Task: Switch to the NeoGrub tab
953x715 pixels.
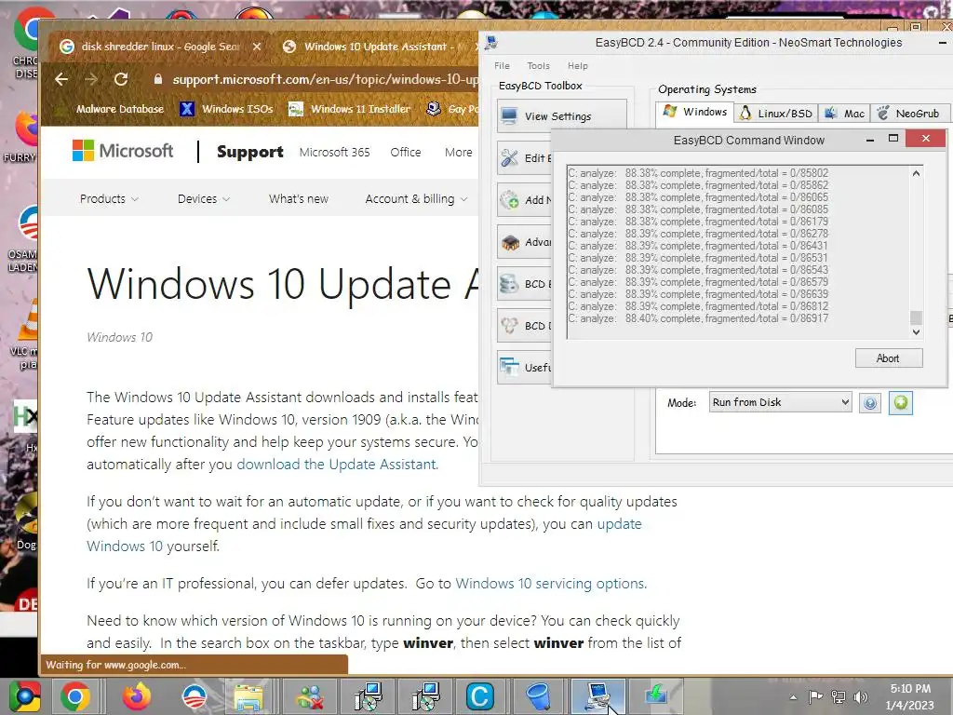Action: click(909, 113)
